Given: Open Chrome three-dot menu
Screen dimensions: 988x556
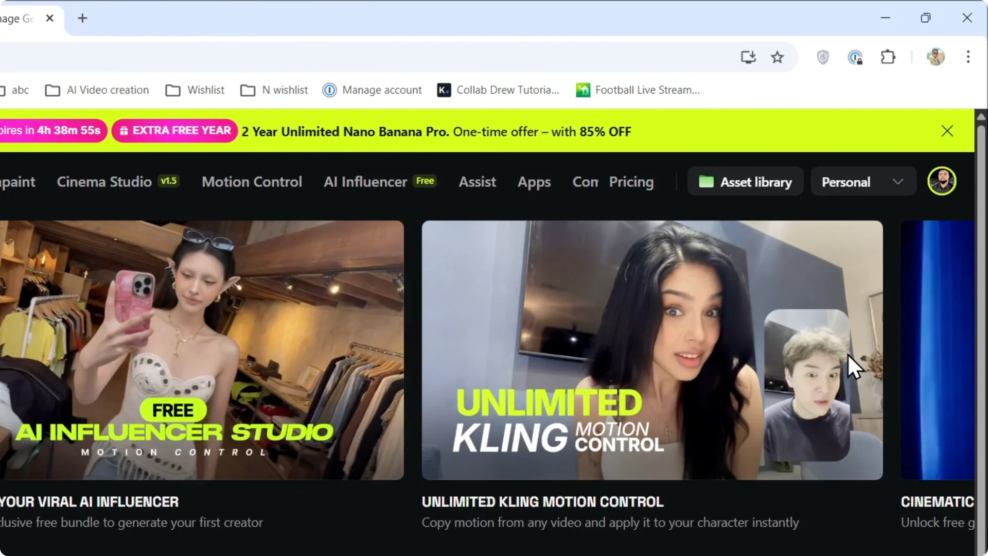Looking at the screenshot, I should click(968, 57).
